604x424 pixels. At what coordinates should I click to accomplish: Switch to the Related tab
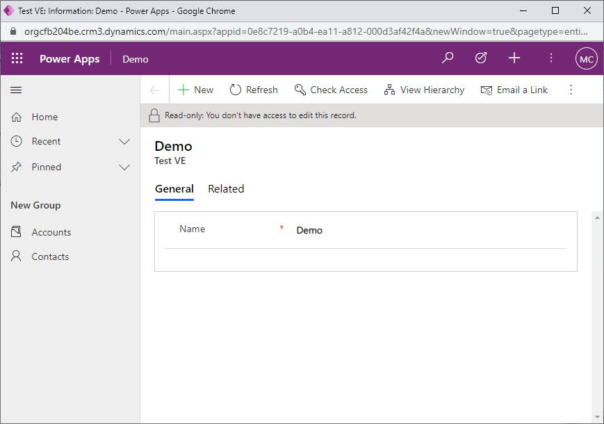pyautogui.click(x=226, y=189)
